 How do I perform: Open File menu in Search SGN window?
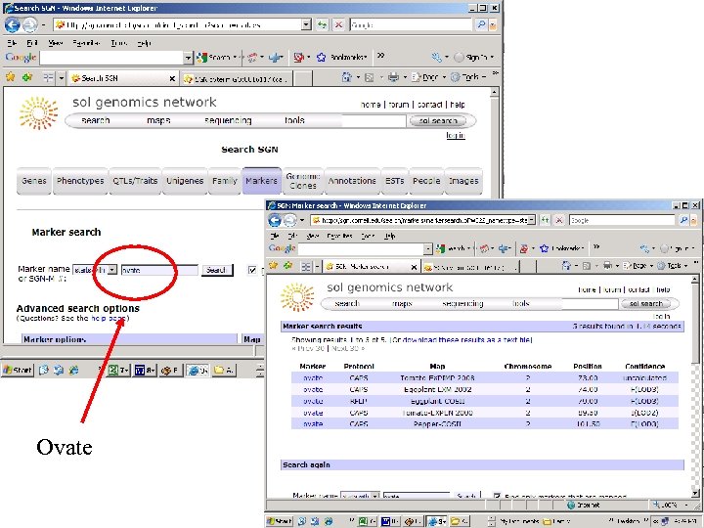[12, 43]
